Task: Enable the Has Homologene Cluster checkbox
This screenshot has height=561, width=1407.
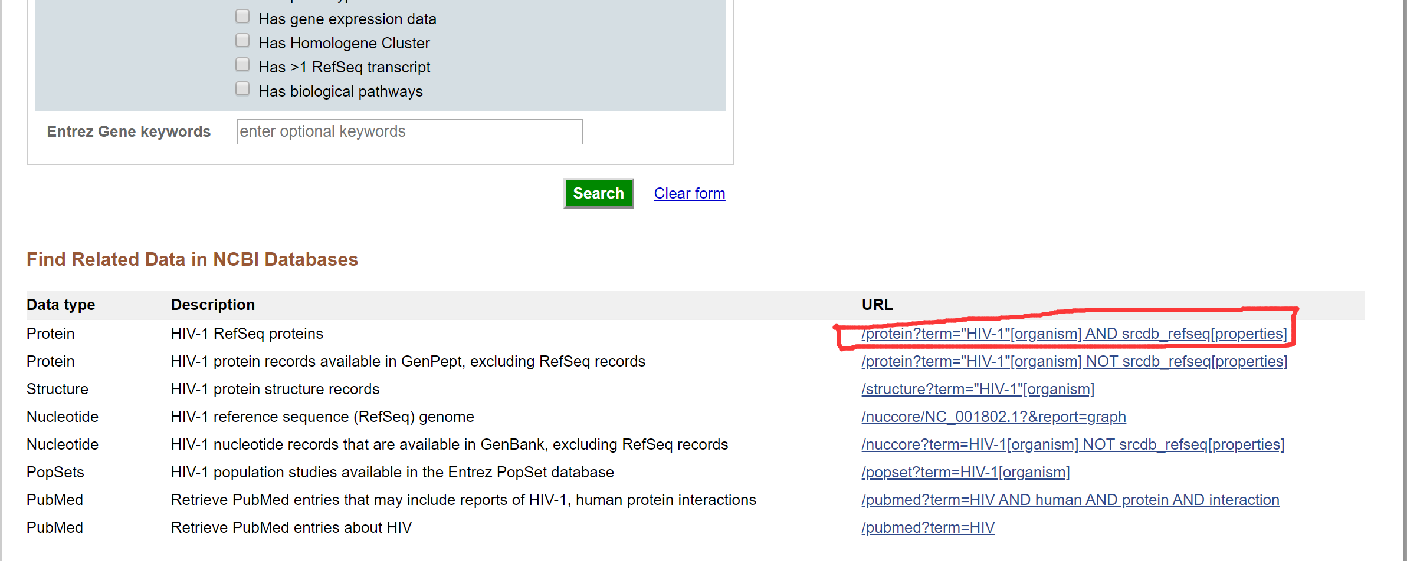Action: [x=242, y=41]
